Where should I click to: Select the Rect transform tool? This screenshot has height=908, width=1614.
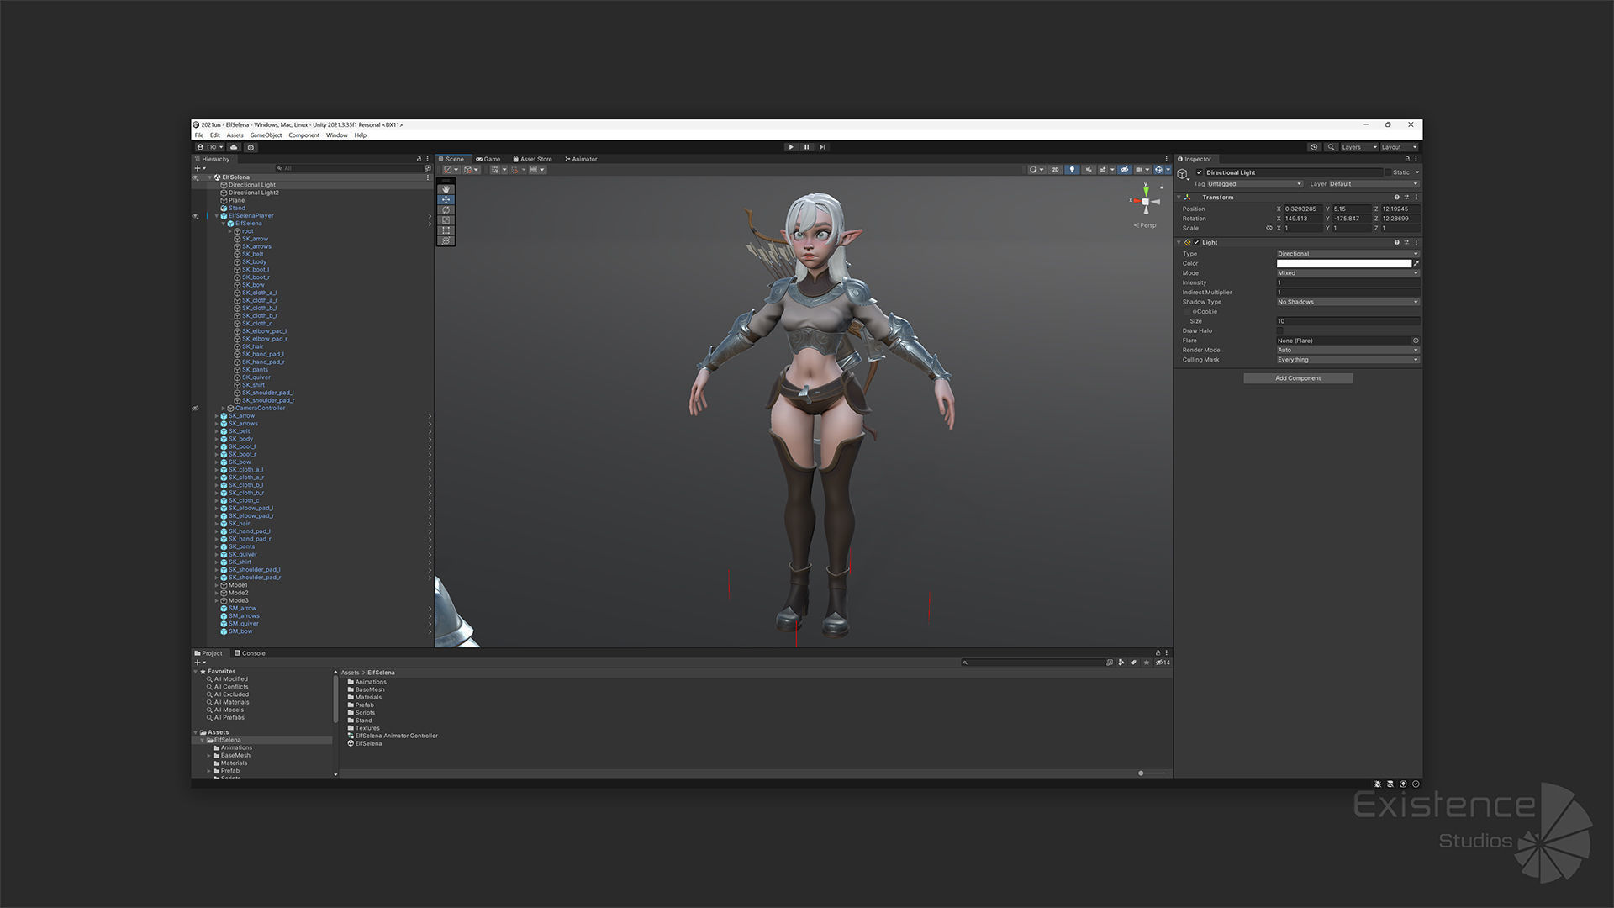(446, 230)
